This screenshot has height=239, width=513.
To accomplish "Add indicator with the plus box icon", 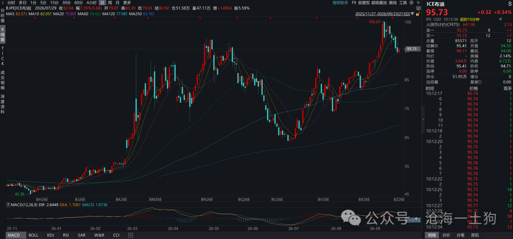I will [x=131, y=235].
